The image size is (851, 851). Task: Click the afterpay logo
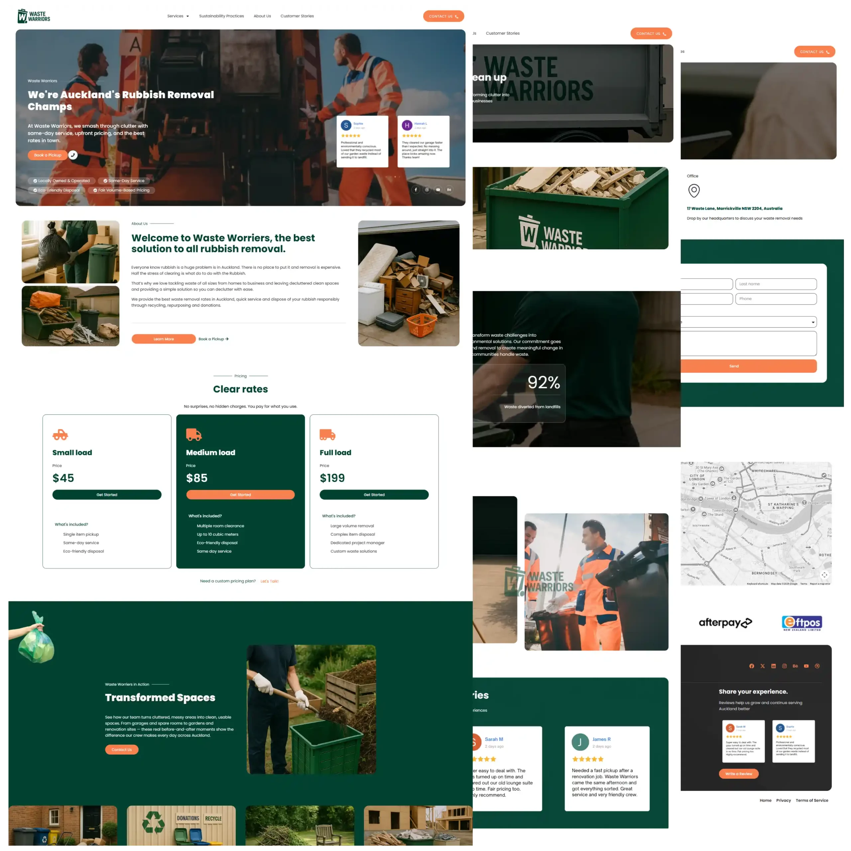point(725,623)
